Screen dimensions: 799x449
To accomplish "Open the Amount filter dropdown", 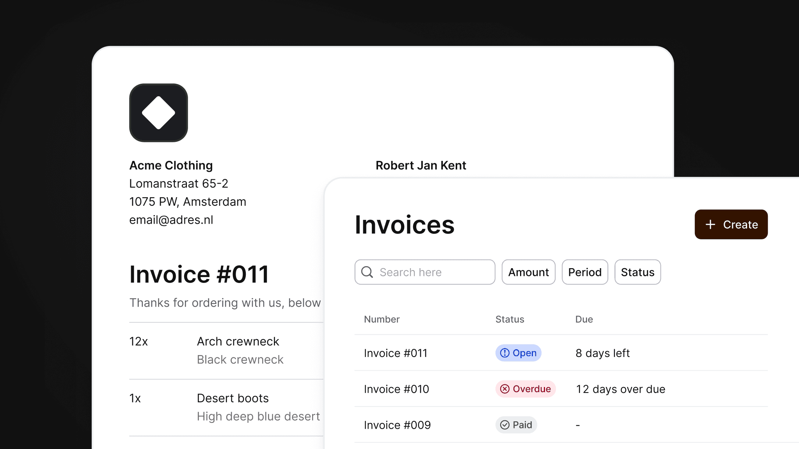I will 528,272.
